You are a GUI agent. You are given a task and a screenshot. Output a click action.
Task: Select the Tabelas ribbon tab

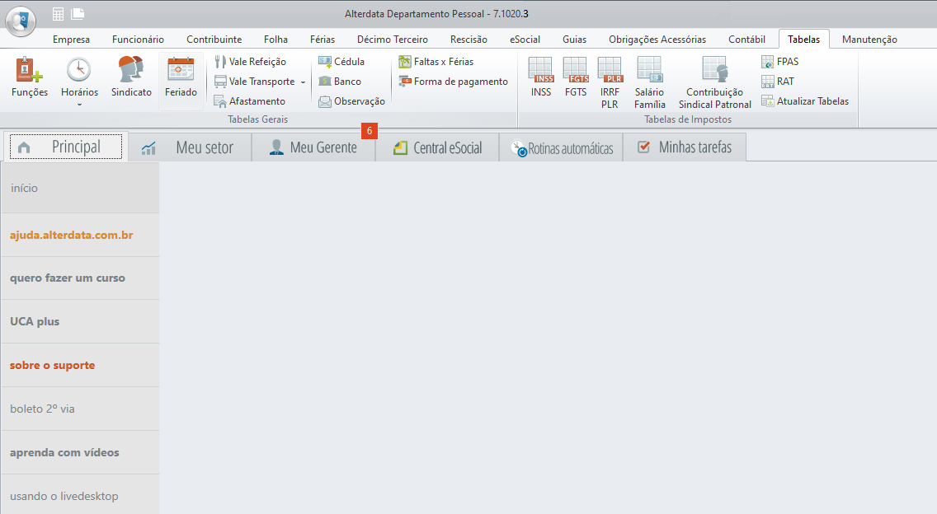pos(803,40)
